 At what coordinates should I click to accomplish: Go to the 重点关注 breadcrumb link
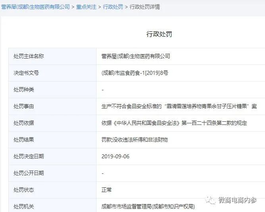86,7
